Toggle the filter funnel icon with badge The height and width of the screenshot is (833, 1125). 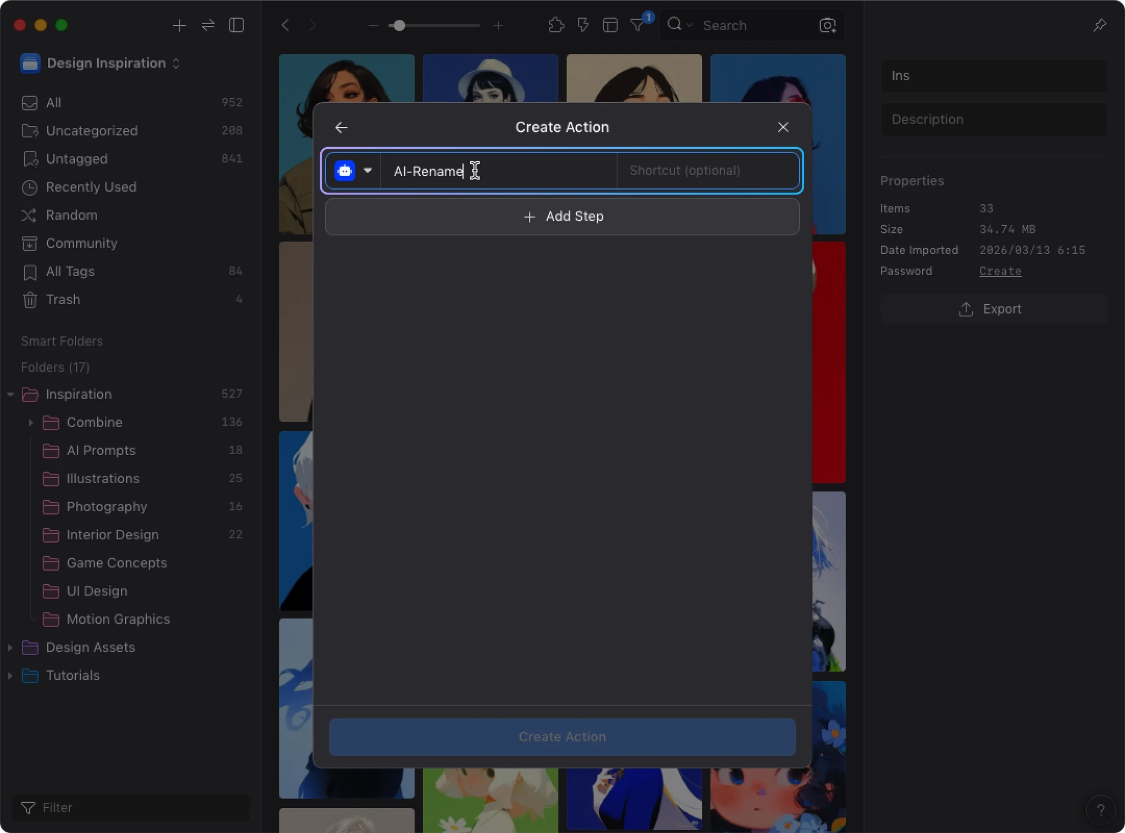(637, 25)
